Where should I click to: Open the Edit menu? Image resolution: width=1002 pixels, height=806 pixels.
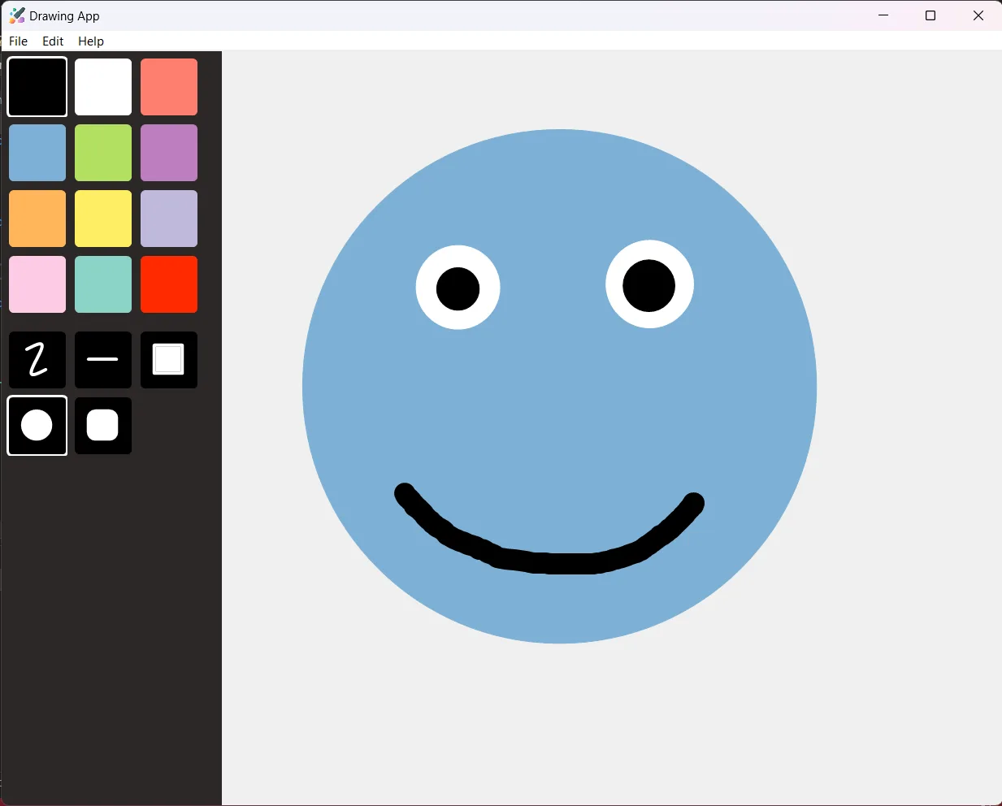(x=53, y=41)
